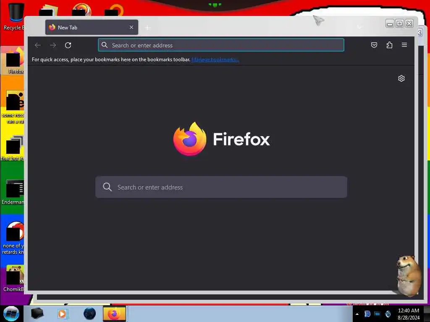Screen dimensions: 430x322
Task: Open the Manage bookmarks link
Action: (x=215, y=60)
